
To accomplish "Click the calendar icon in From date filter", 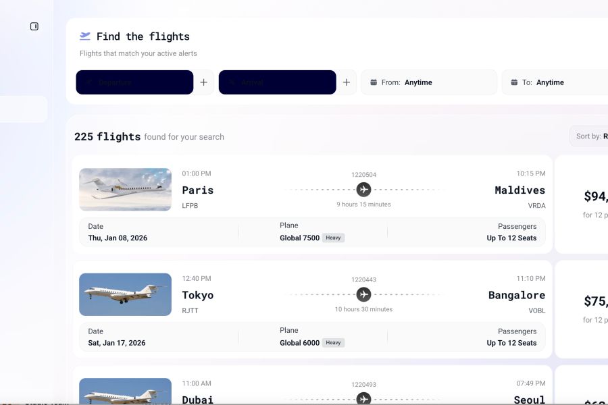I will [x=374, y=82].
